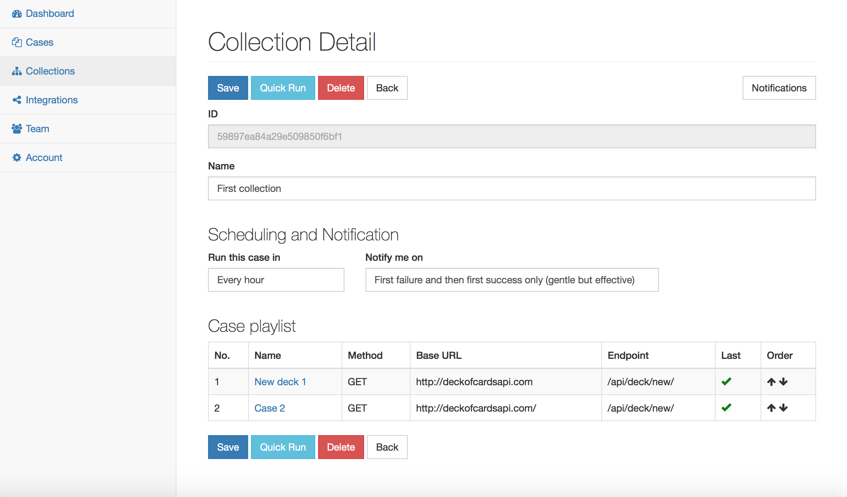847x497 pixels.
Task: Move New deck 1 down with arrow
Action: (x=783, y=382)
